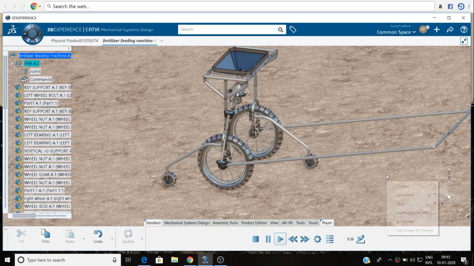
Task: Click the 3DS compass logo
Action: (32, 34)
